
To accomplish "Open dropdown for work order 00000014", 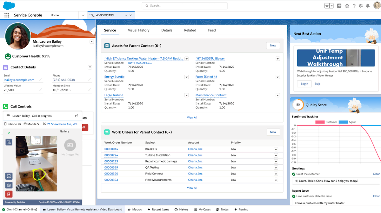I will coord(276,149).
